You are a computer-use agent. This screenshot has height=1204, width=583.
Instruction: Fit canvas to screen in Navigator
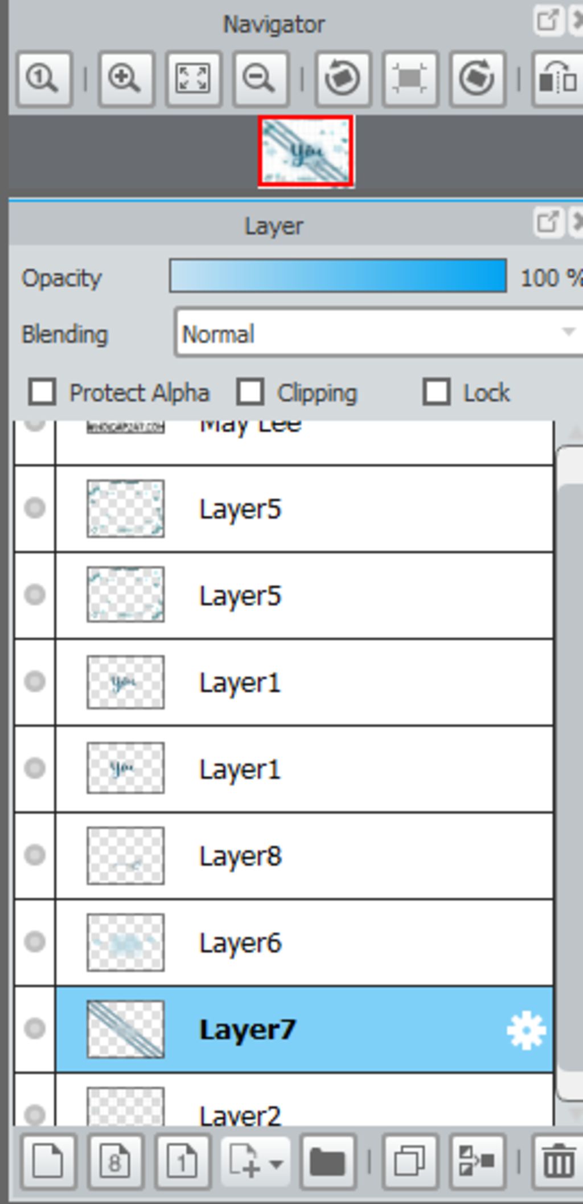[193, 79]
